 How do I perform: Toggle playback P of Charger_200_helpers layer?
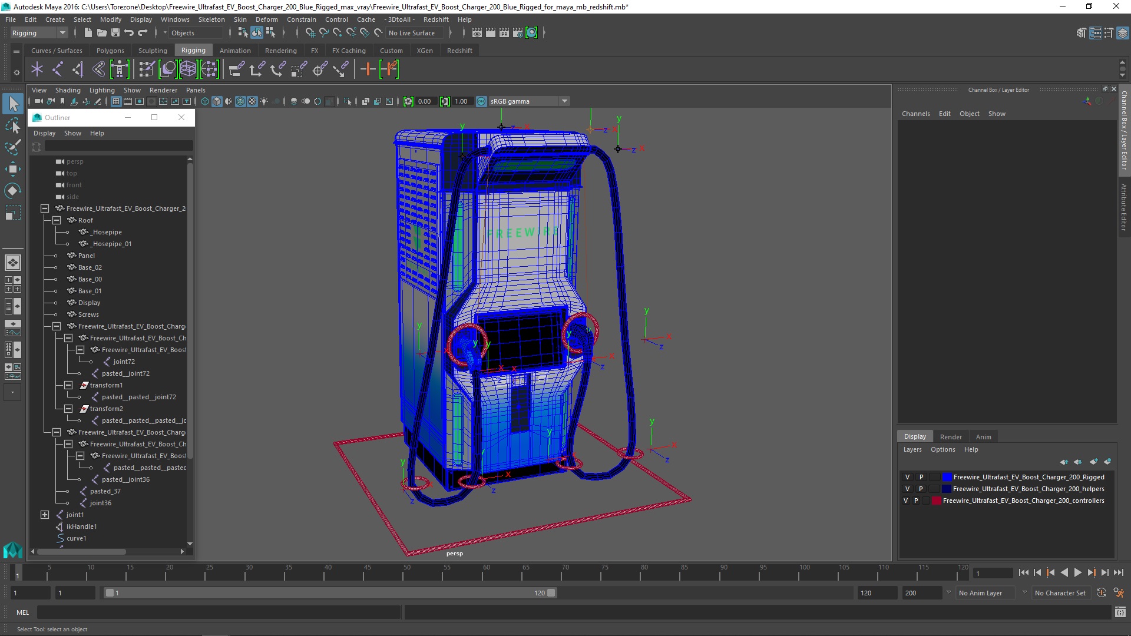921,489
